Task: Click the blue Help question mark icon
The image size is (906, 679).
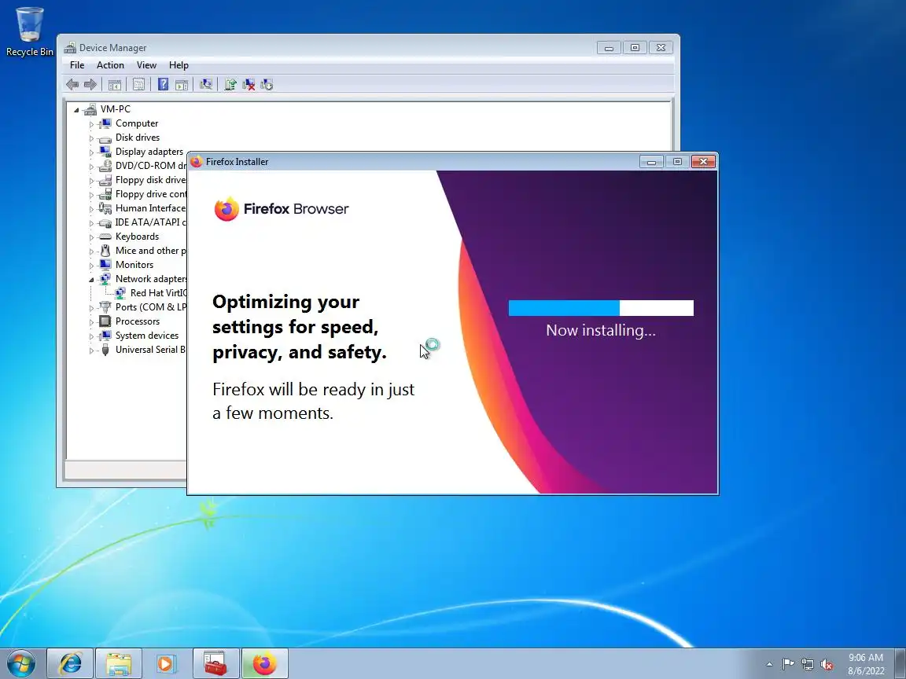Action: [163, 85]
